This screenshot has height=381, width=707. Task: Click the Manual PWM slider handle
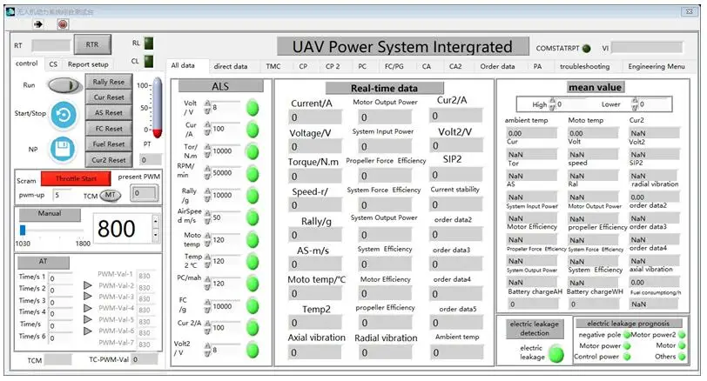(x=23, y=231)
